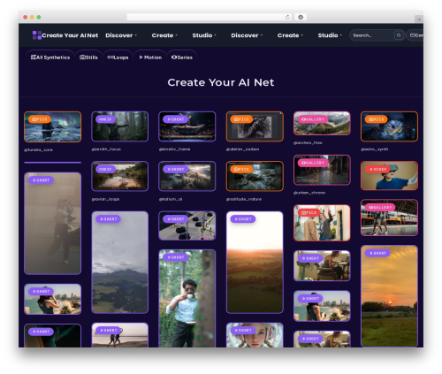Open the @zenith_focus profile link
The image size is (442, 374).
(x=106, y=149)
